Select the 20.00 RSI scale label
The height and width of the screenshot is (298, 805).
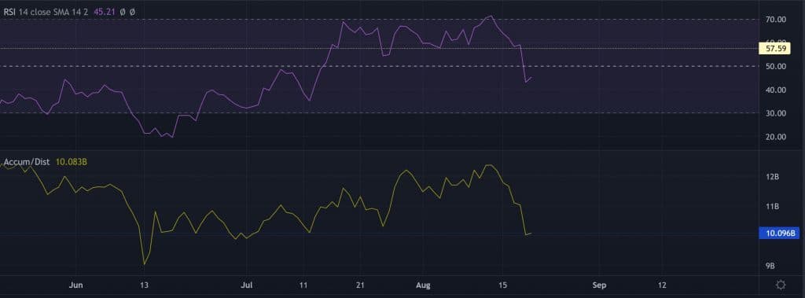(776, 137)
